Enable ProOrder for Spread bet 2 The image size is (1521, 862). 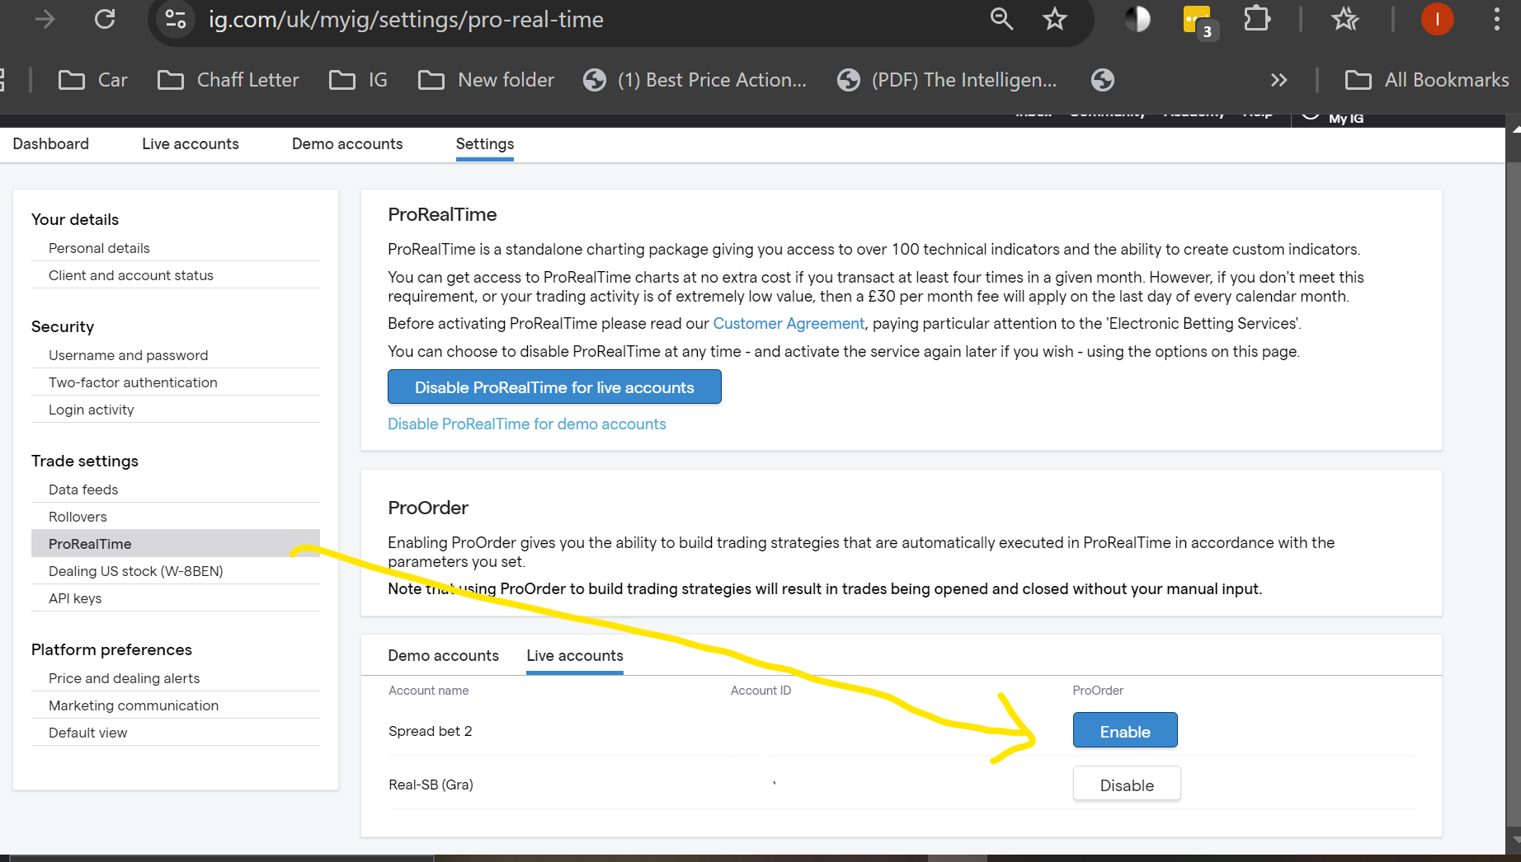[x=1124, y=731]
